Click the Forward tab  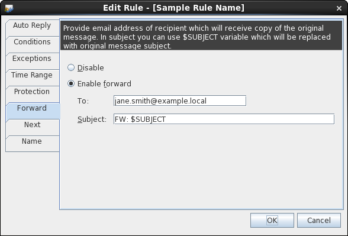(x=33, y=111)
